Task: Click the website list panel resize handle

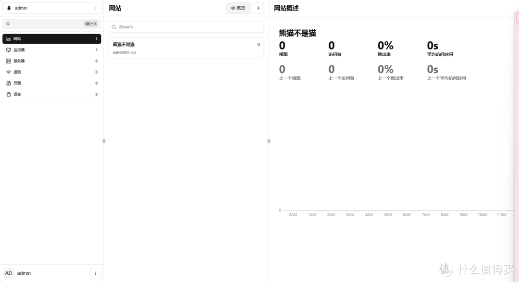Action: click(x=269, y=141)
